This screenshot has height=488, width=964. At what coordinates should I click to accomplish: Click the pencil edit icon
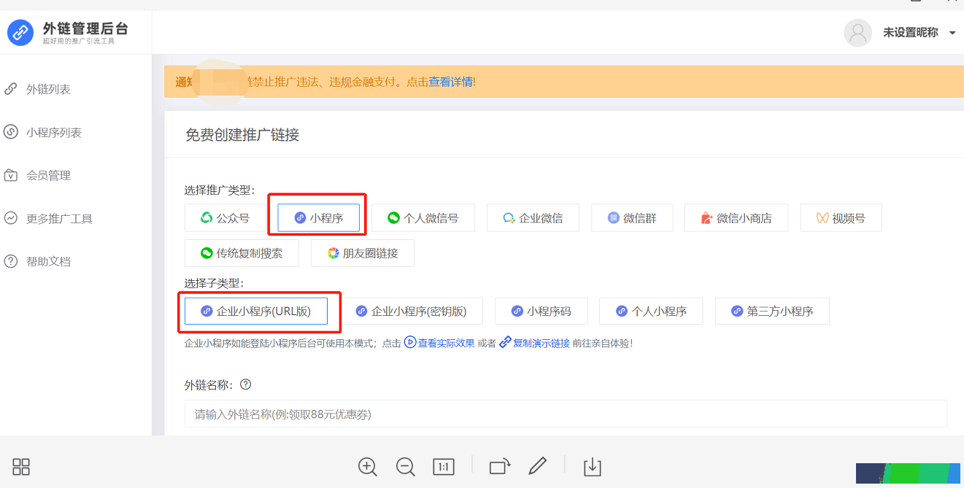tap(538, 465)
